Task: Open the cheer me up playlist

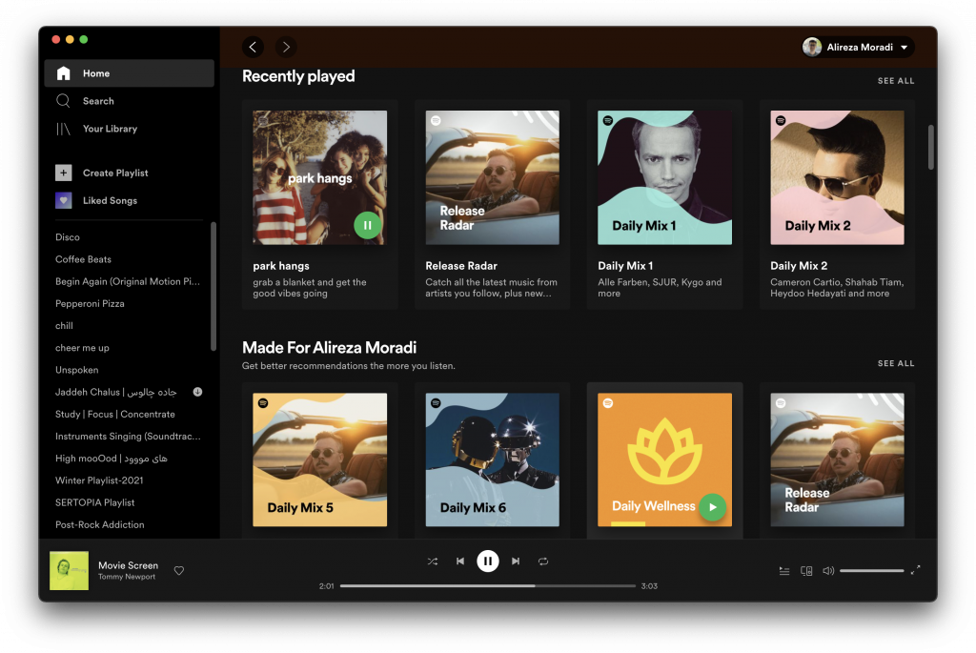Action: 82,348
